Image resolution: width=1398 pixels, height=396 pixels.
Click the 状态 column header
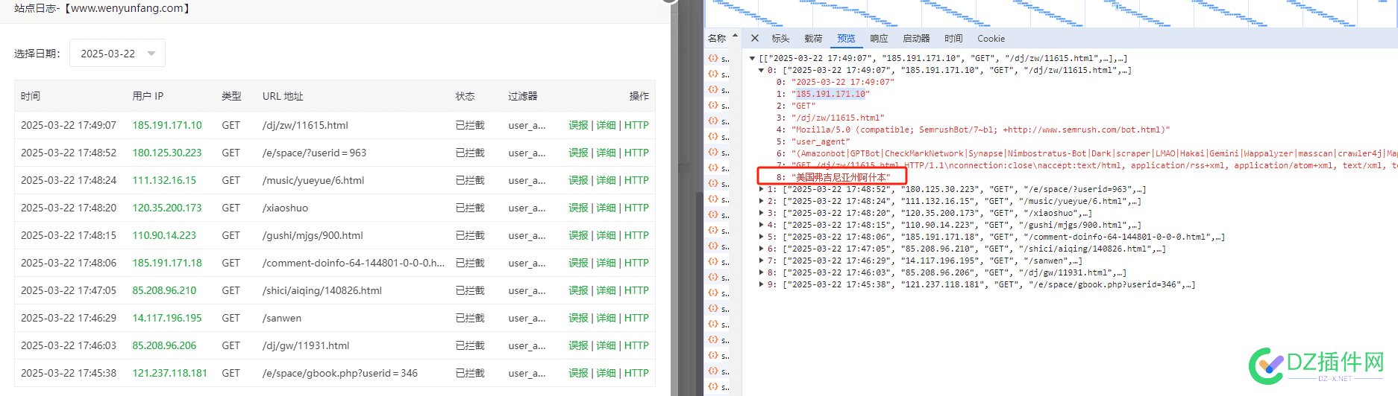(x=466, y=96)
